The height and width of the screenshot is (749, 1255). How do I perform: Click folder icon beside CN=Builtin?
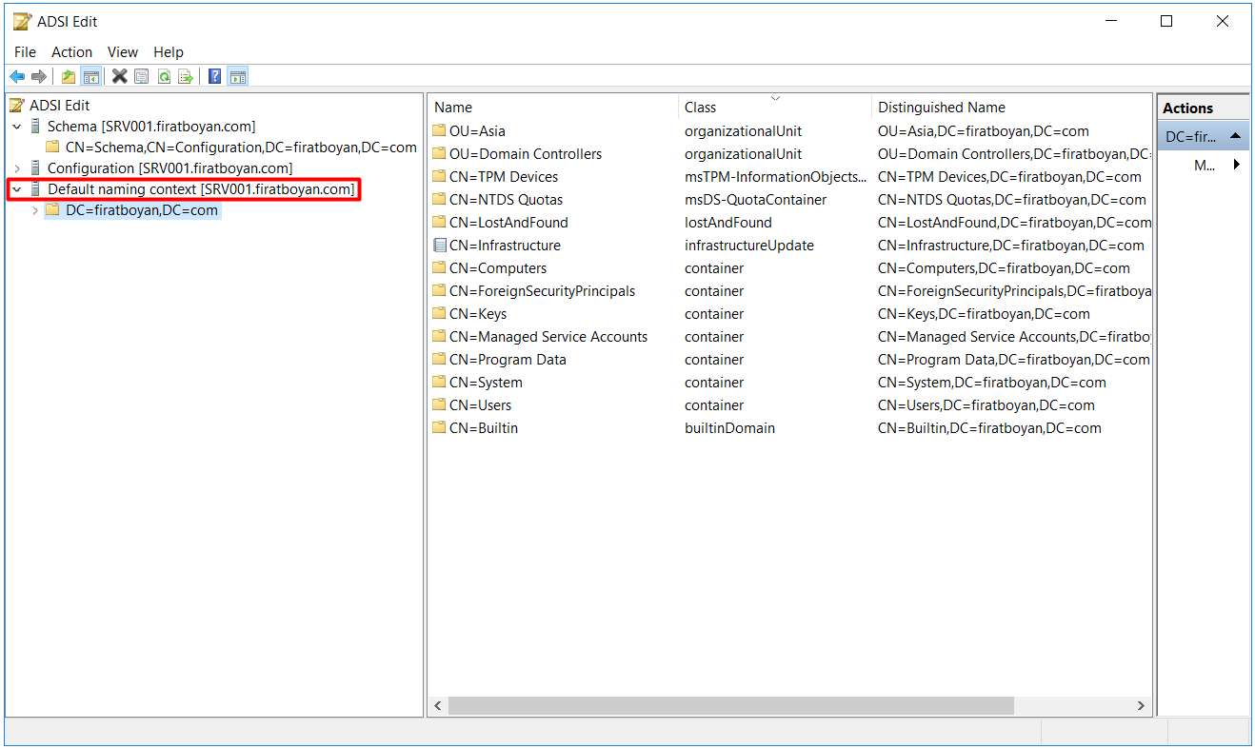(x=439, y=428)
